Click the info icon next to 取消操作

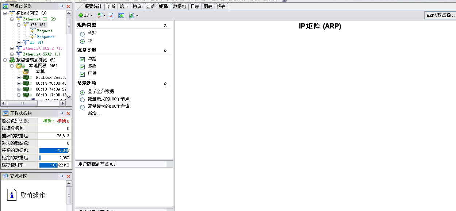pyautogui.click(x=11, y=195)
